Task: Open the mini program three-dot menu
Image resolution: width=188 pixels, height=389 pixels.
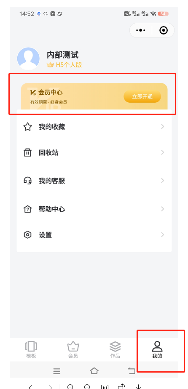Action: (140, 30)
